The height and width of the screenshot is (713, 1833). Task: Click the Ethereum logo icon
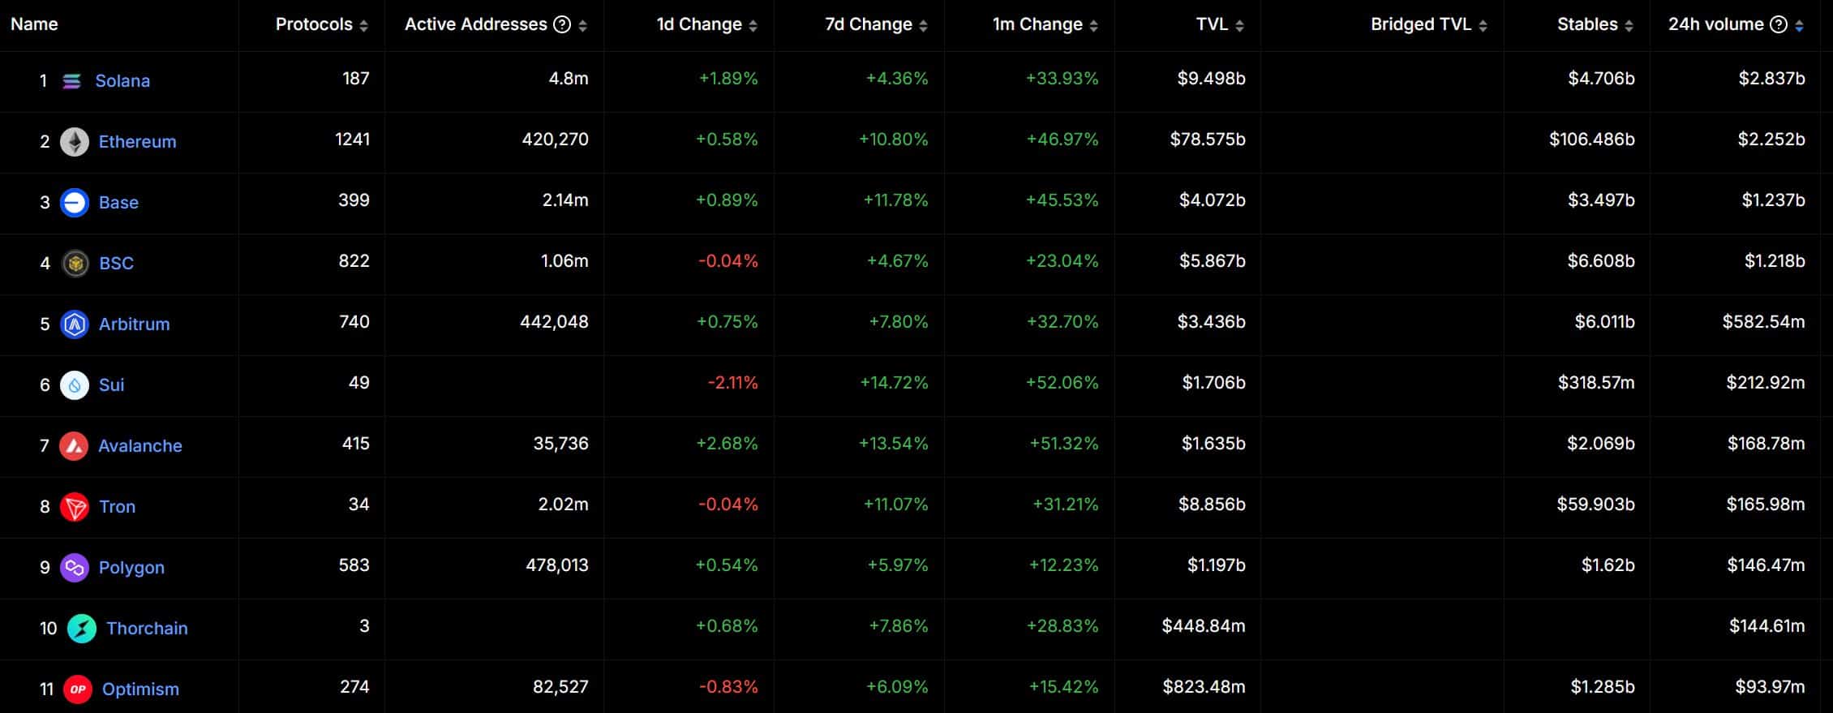point(75,142)
